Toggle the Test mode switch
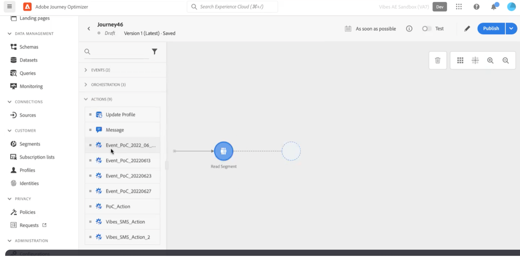Viewport: 520px width, 257px height. coord(427,29)
